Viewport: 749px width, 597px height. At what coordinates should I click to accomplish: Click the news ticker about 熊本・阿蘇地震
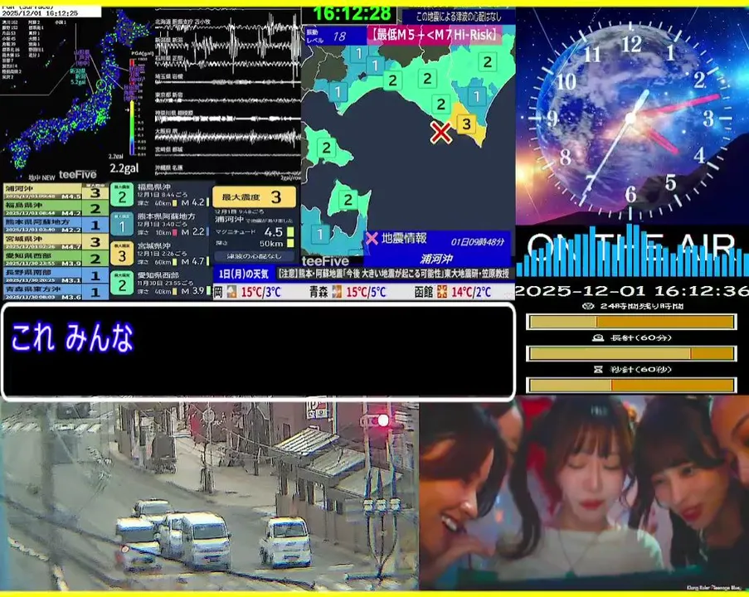pyautogui.click(x=395, y=274)
